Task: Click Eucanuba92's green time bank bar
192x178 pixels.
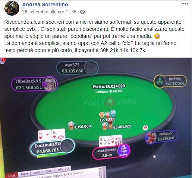Action: [x=51, y=155]
